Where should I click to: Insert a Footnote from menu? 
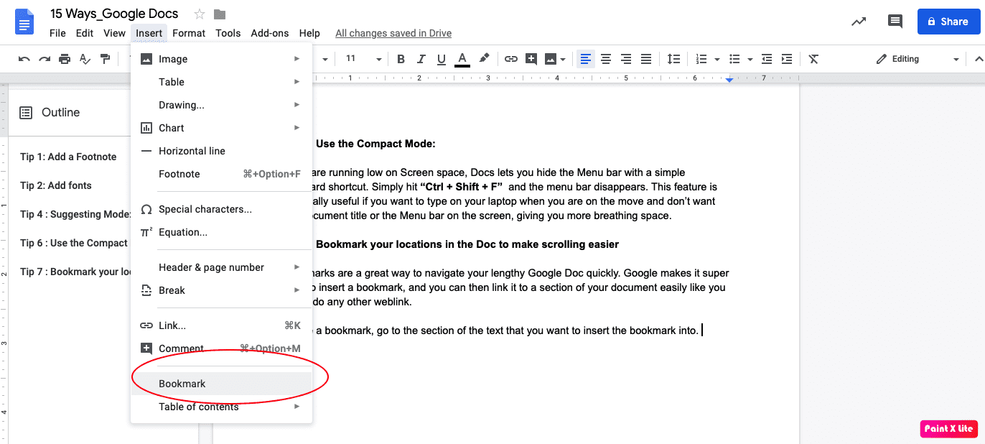221,174
